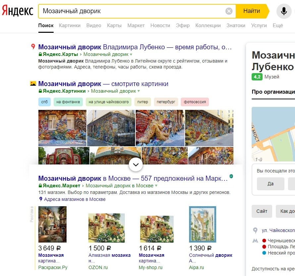Filter images by 'на фонтанке' tag
This screenshot has height=276, width=295.
(68, 102)
